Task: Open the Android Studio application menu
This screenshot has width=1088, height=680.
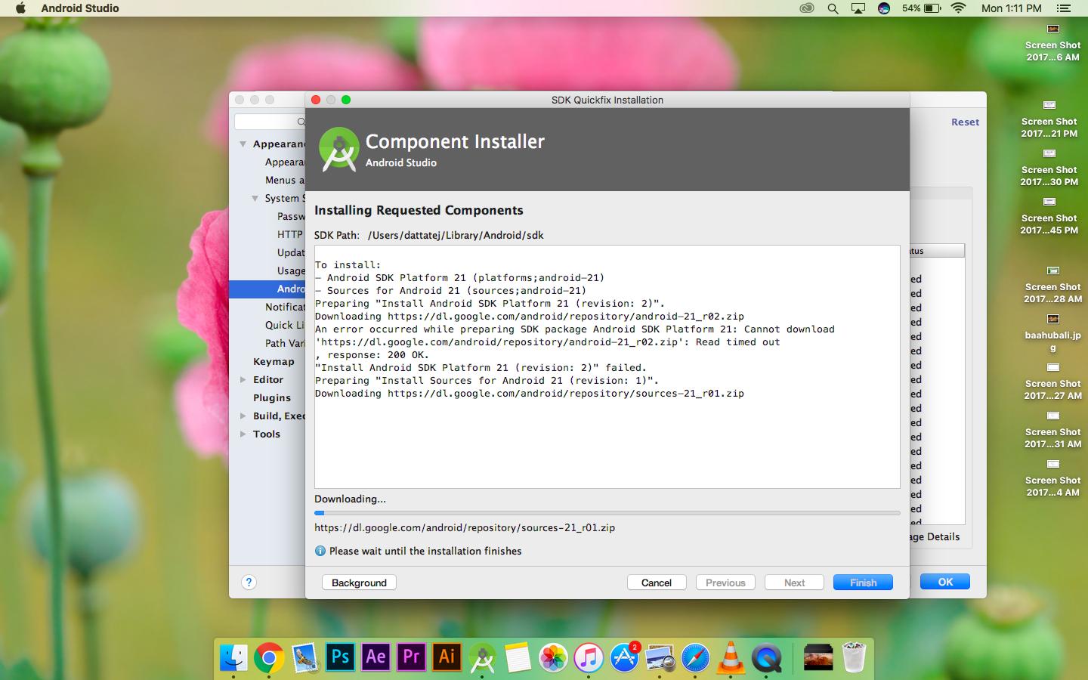Action: (80, 8)
